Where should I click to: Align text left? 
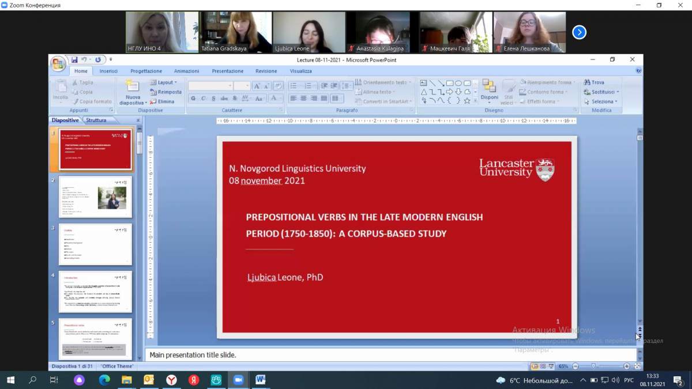(294, 99)
